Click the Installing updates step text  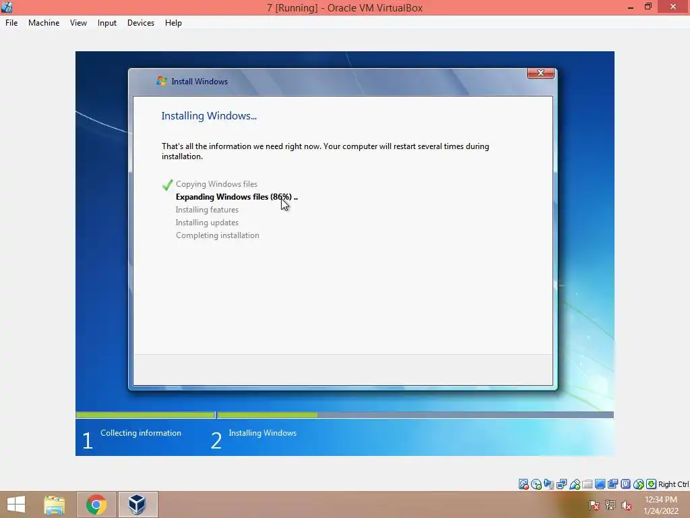click(207, 223)
